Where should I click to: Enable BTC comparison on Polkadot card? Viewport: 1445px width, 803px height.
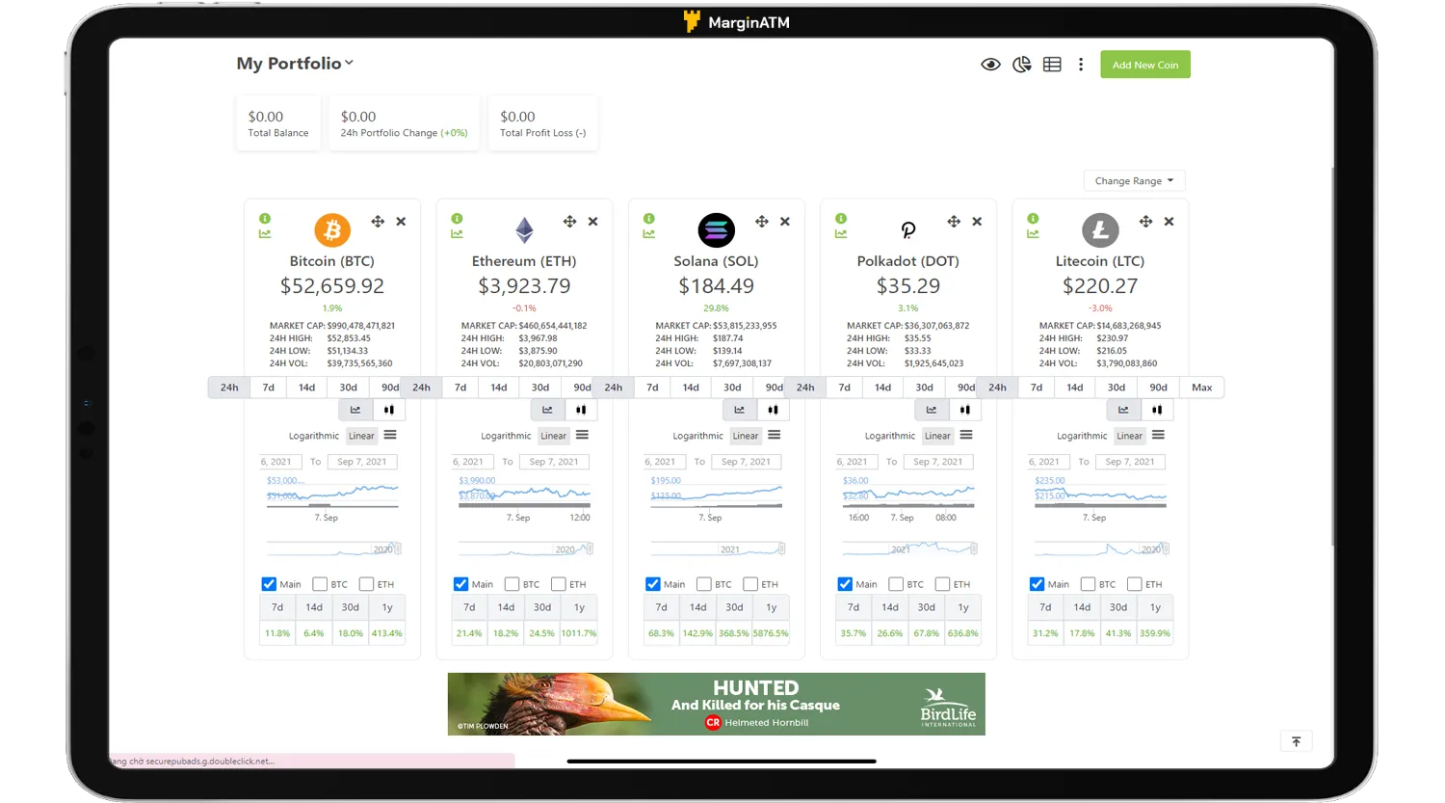(896, 584)
